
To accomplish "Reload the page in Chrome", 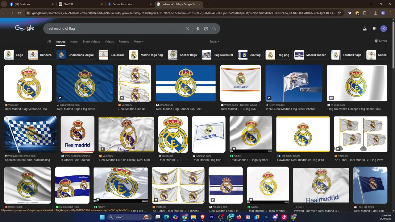I will click(x=19, y=13).
